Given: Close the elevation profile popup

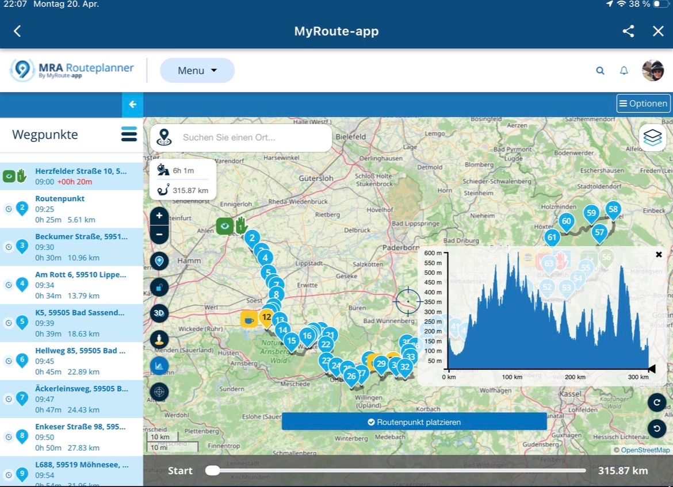Looking at the screenshot, I should point(659,254).
